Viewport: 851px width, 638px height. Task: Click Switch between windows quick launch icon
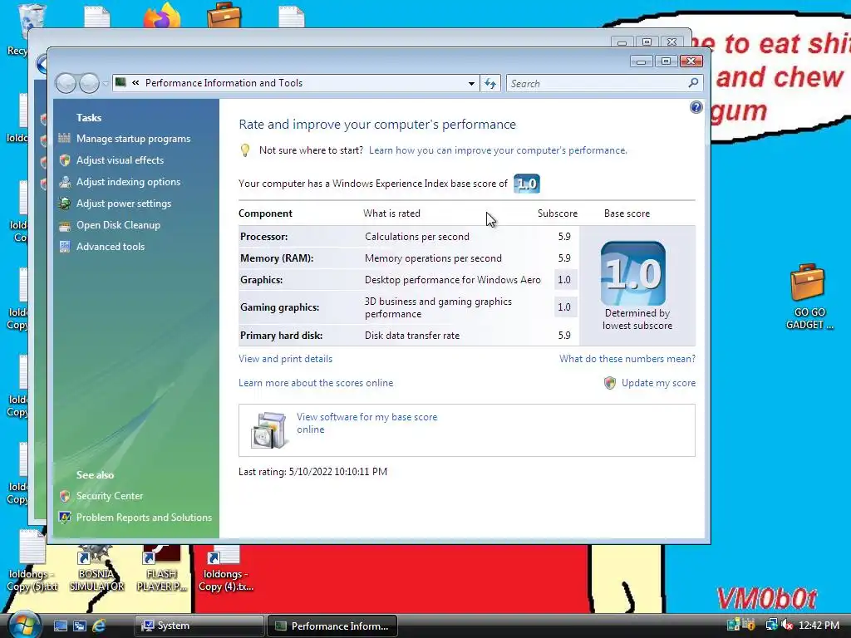(x=79, y=626)
